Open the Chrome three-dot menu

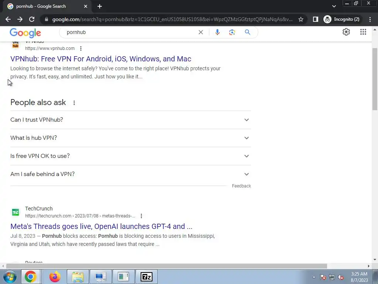click(370, 19)
